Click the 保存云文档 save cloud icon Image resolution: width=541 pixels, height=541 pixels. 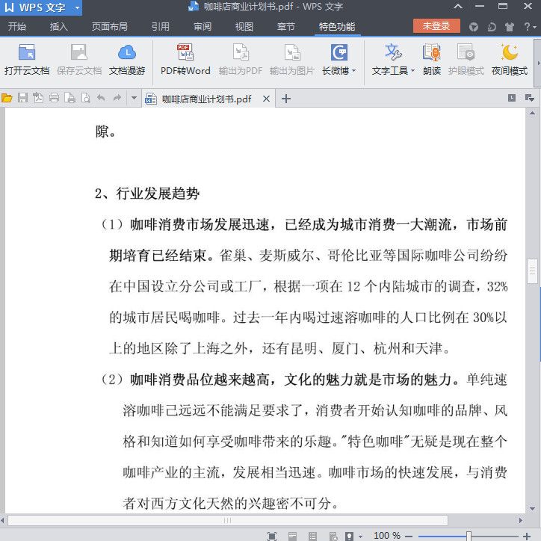click(79, 59)
